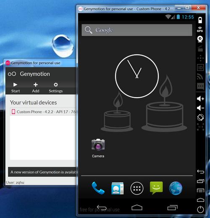Tap the Android navigation Recents button
Image resolution: width=210 pixels, height=218 pixels.
[172, 207]
